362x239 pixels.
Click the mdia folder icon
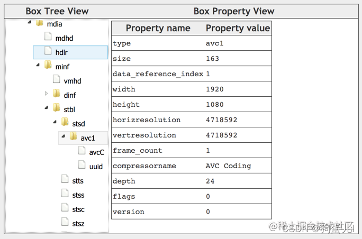(40, 23)
